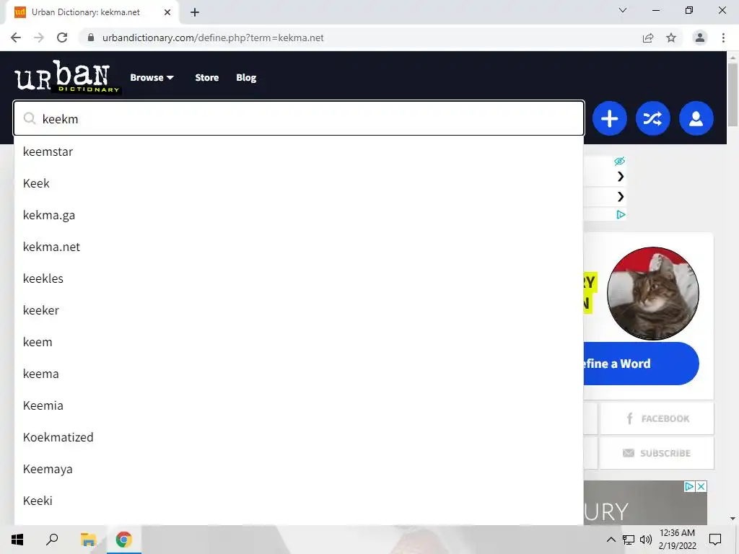Click the AdChoices triangle icon by sidebar
The image size is (739, 554).
point(621,215)
